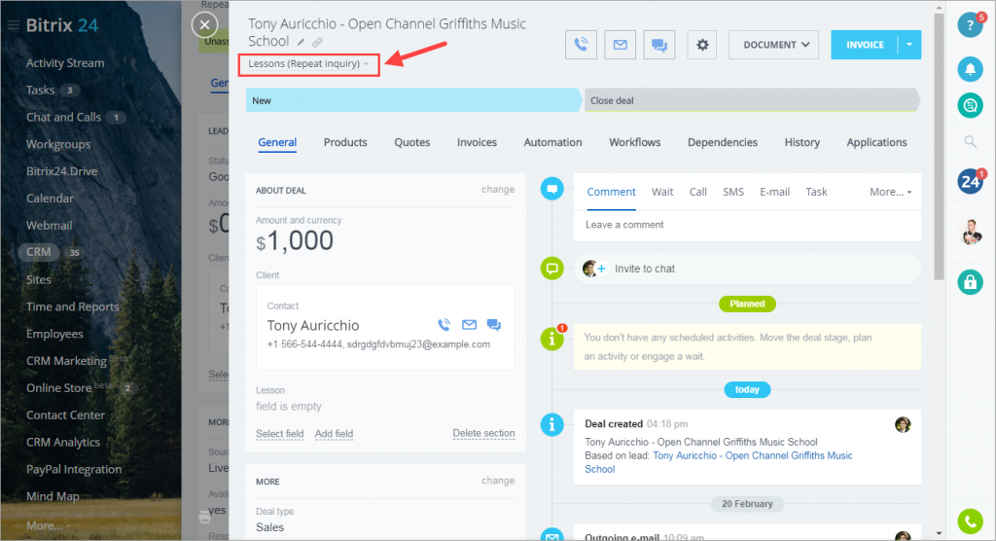The height and width of the screenshot is (541, 996).
Task: Email Tony Auricchio via contact envelope icon
Action: coord(469,325)
